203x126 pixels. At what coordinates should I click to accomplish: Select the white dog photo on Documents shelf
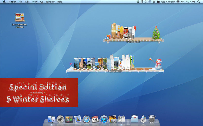[x=93, y=64]
